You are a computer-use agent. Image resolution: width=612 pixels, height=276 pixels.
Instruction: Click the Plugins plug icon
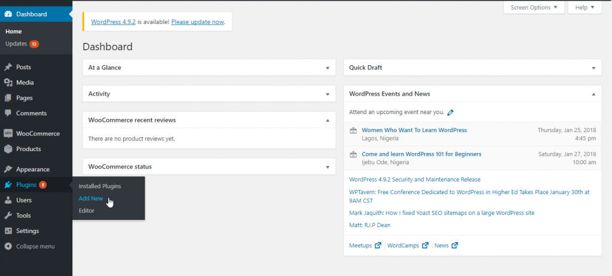8,185
